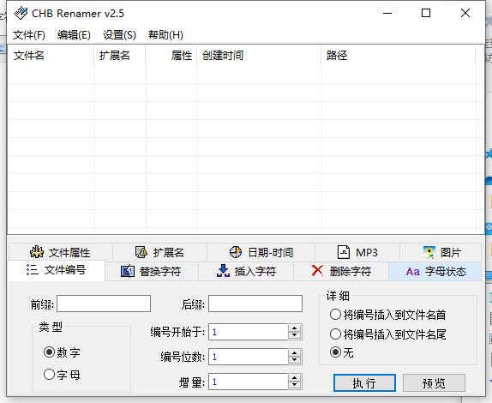Viewport: 492px width, 403px height.
Task: Select the 数字 type radio button
Action: pos(49,352)
